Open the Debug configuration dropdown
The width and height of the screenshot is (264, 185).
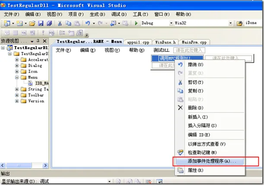click(171, 23)
